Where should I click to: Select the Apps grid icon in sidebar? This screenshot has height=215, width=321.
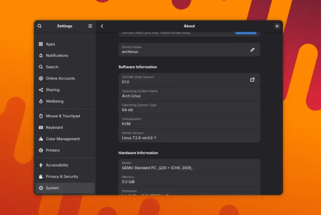41,44
